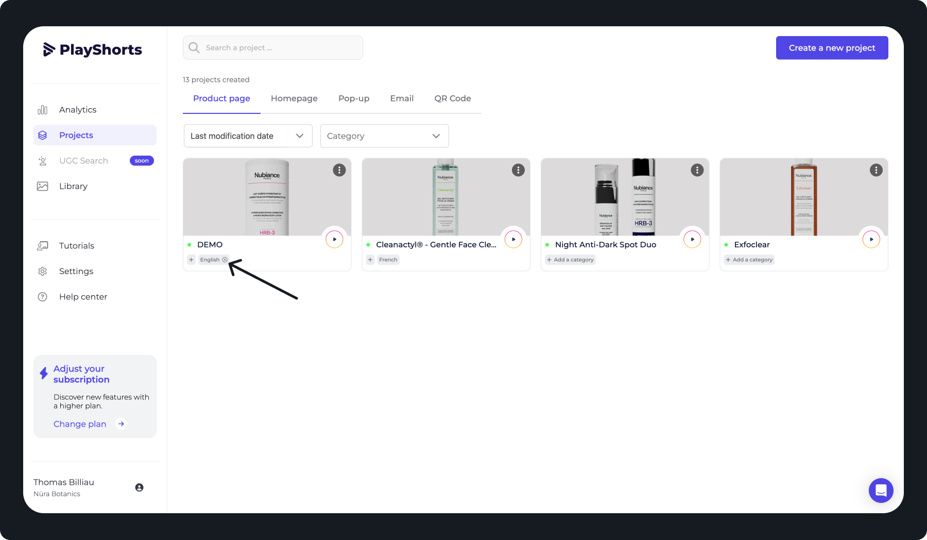Play the DEMO project preview
Viewport: 927px width, 540px height.
335,239
